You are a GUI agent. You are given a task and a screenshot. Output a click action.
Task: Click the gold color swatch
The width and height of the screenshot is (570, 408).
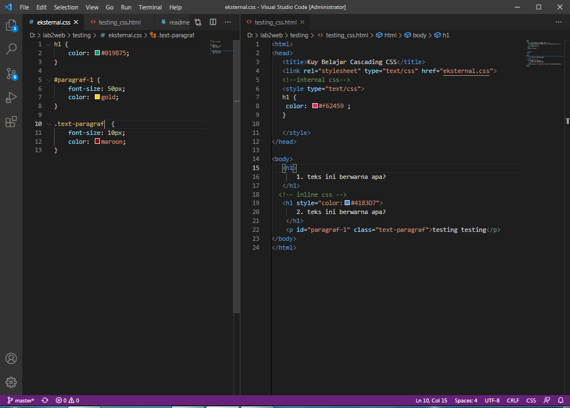pos(97,97)
